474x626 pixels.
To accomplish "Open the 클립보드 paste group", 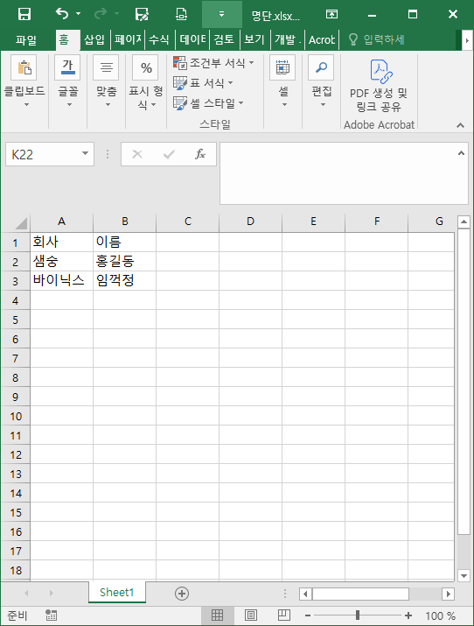I will pos(24,81).
